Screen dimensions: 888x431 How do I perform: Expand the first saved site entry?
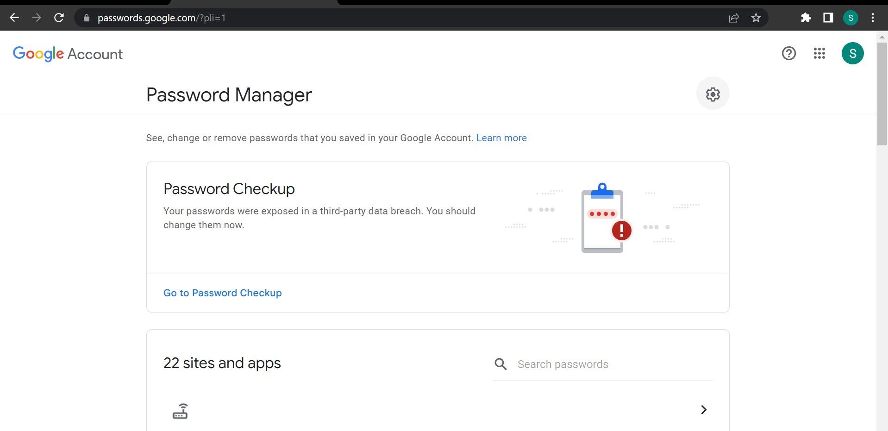[x=704, y=410]
